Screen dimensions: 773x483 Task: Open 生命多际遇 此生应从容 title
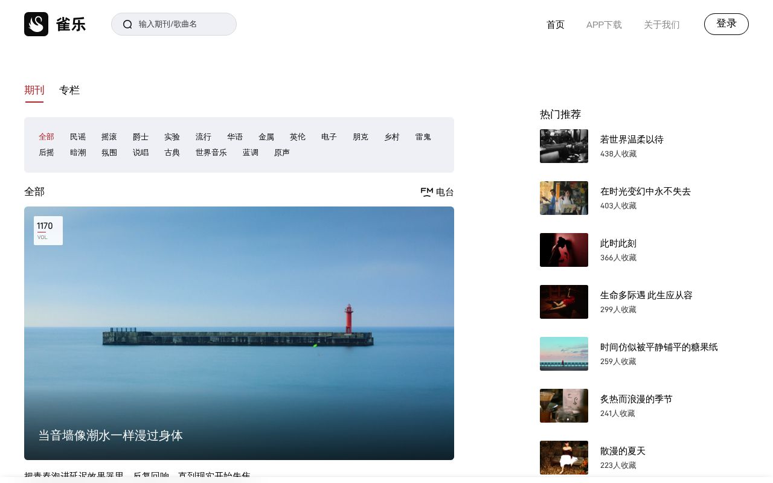point(646,295)
